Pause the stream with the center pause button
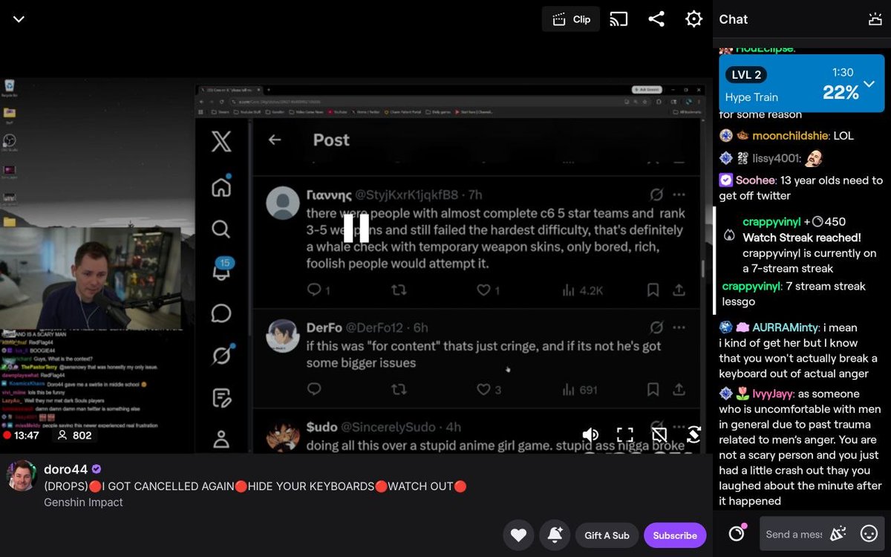The image size is (891, 557). click(x=356, y=228)
